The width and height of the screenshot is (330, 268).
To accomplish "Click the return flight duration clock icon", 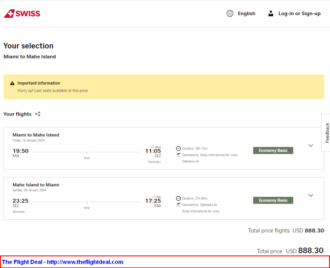I will [x=178, y=198].
